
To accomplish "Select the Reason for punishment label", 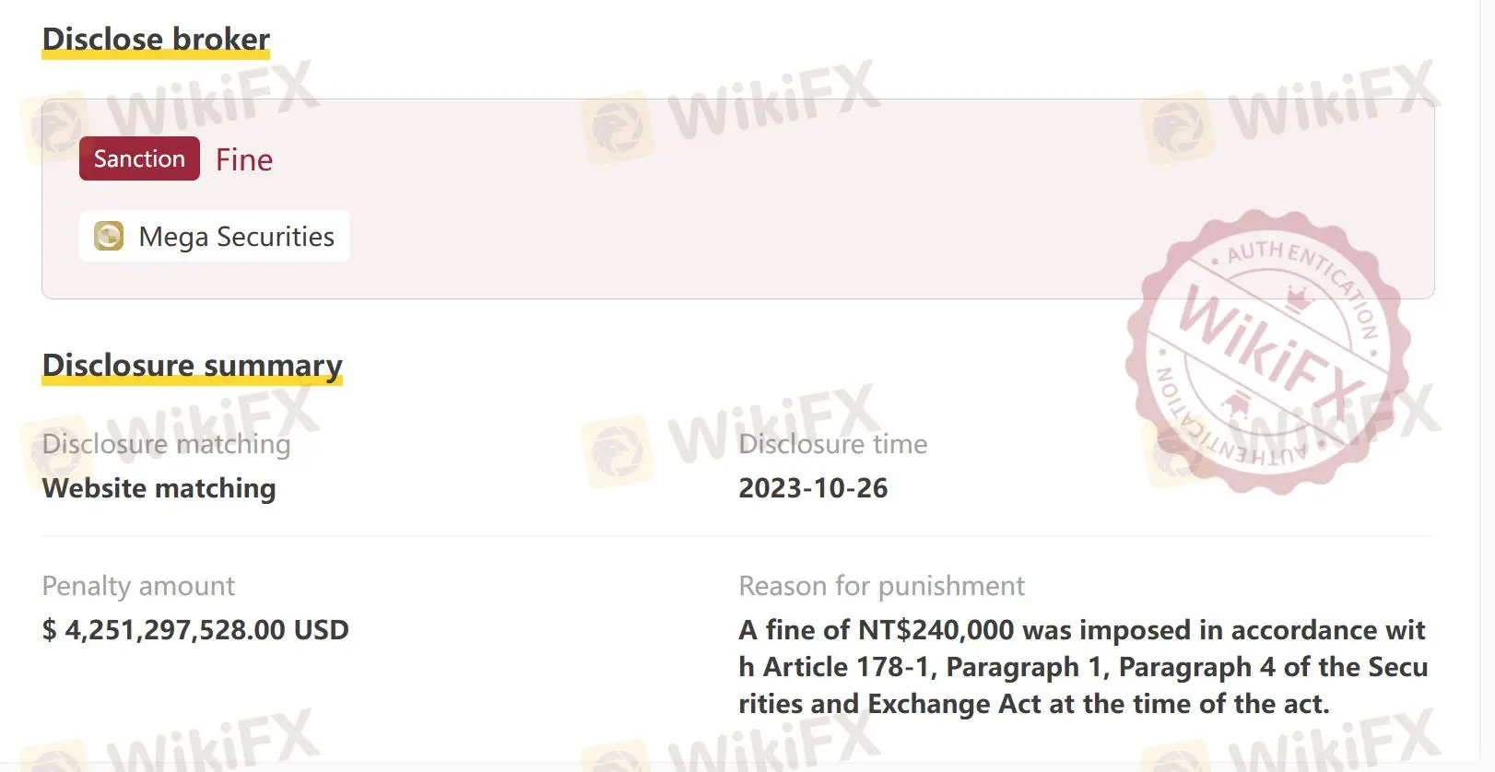I will pos(881,586).
